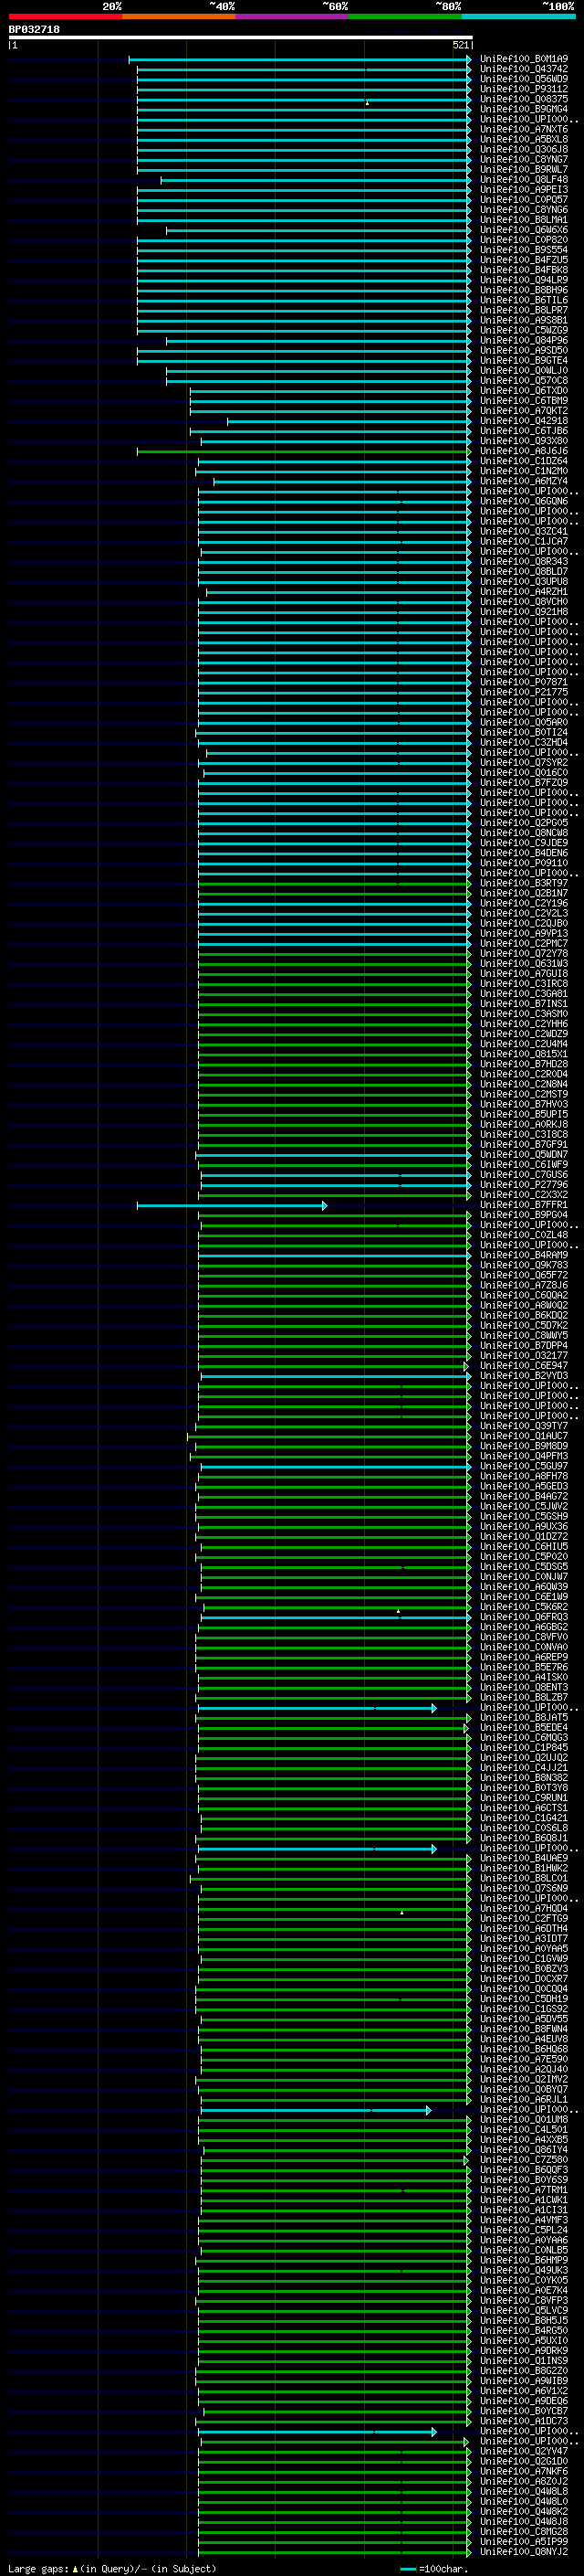Click the UniRef100_Q8ENT3 label

pos(524,1687)
